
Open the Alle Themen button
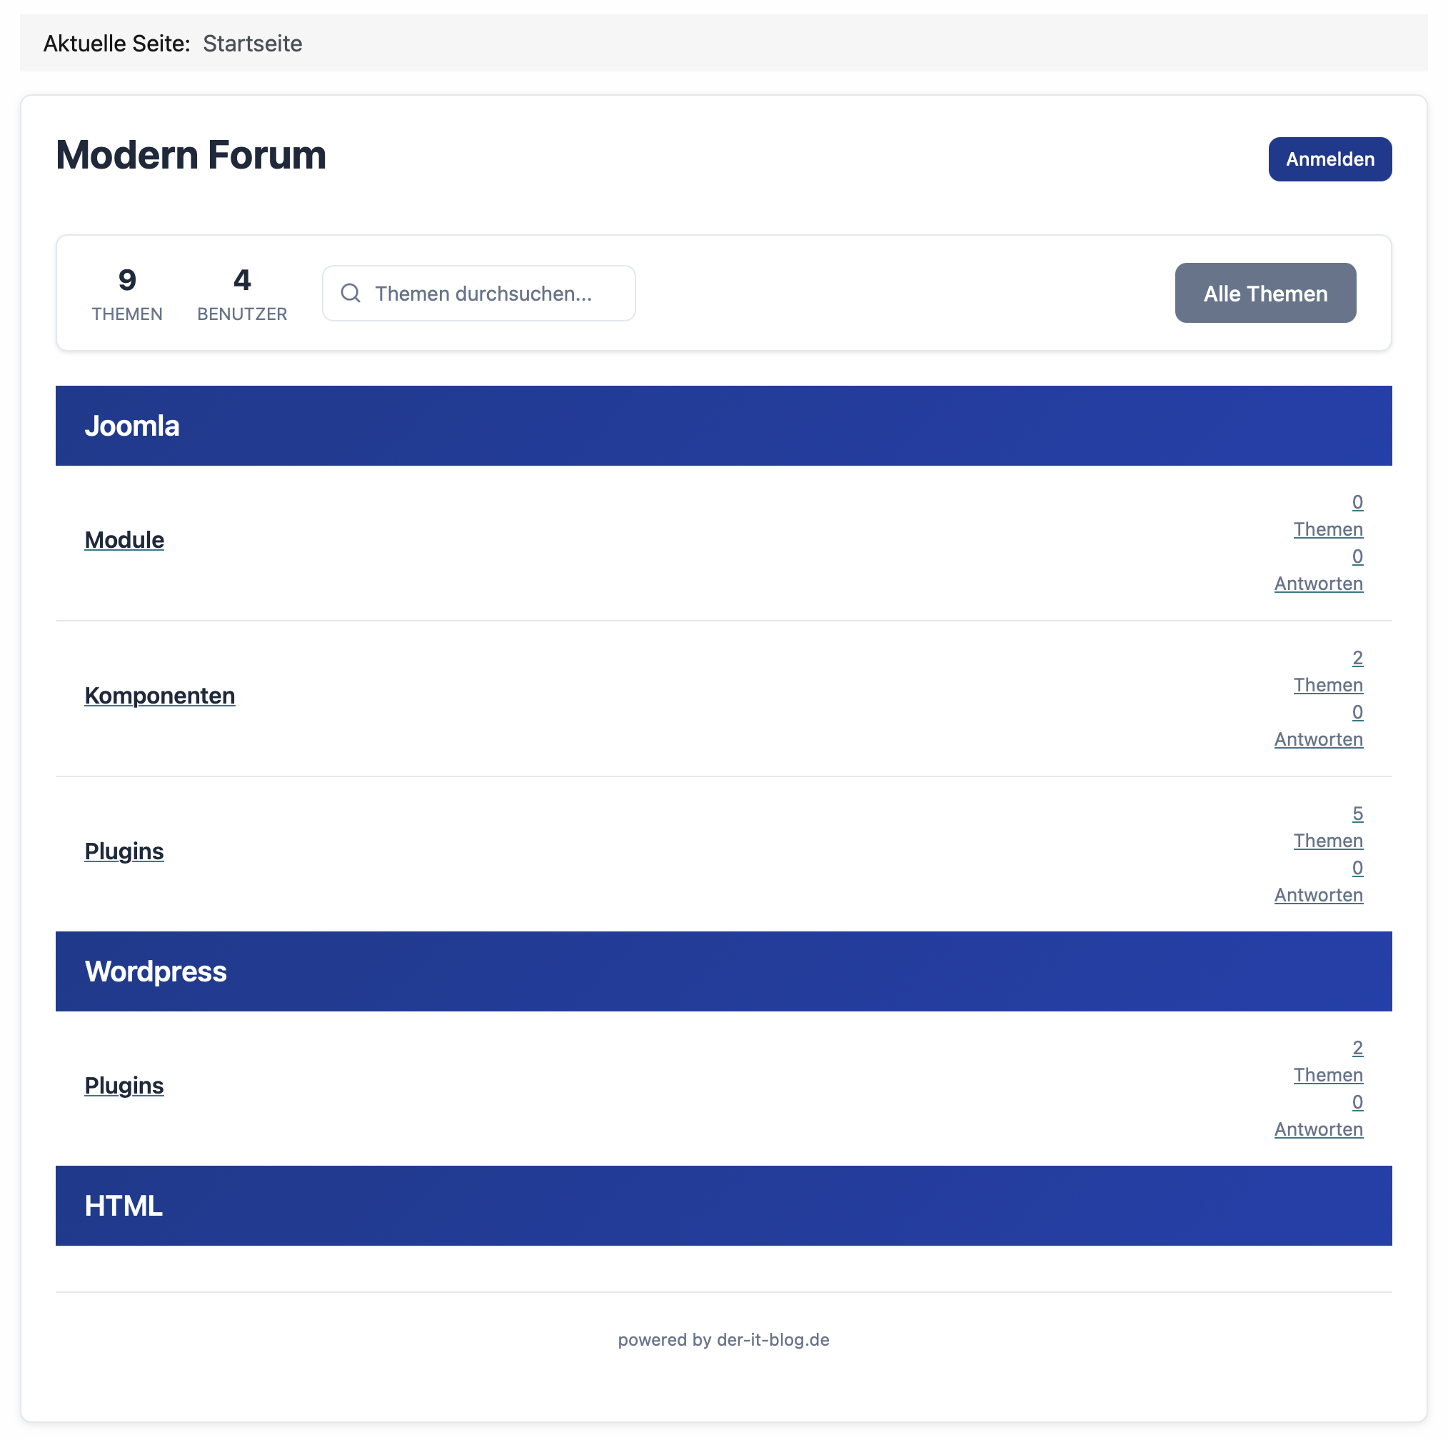point(1265,293)
